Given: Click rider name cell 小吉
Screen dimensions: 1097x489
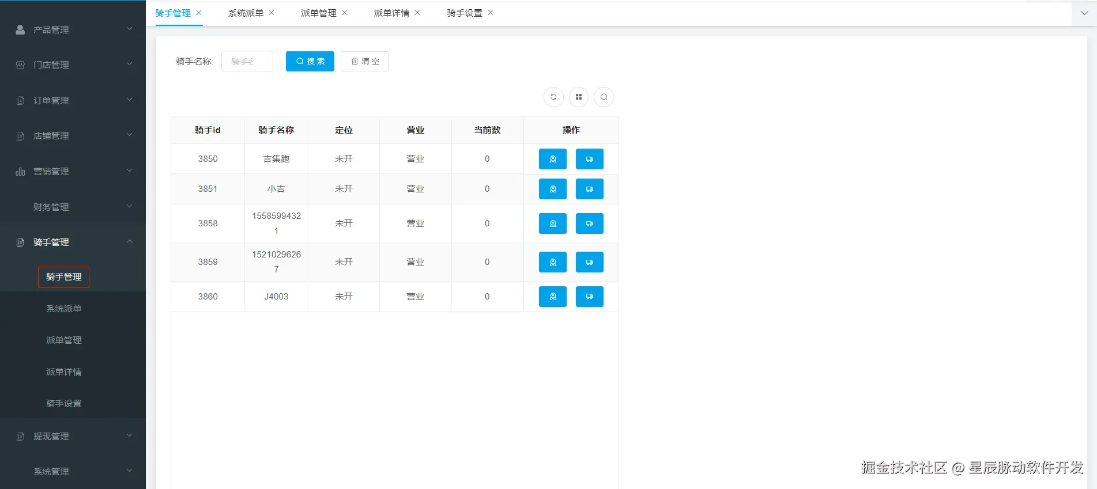Looking at the screenshot, I should tap(276, 189).
